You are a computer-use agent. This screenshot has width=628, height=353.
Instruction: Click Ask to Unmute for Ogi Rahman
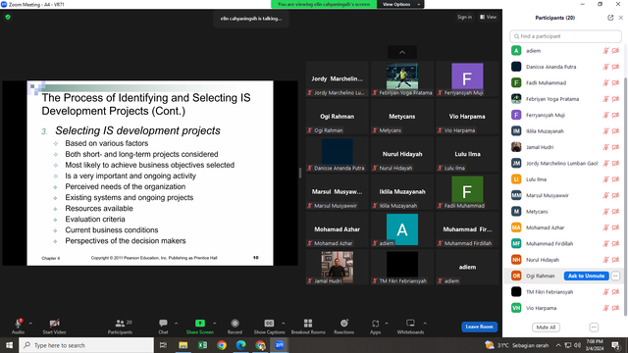pos(586,276)
